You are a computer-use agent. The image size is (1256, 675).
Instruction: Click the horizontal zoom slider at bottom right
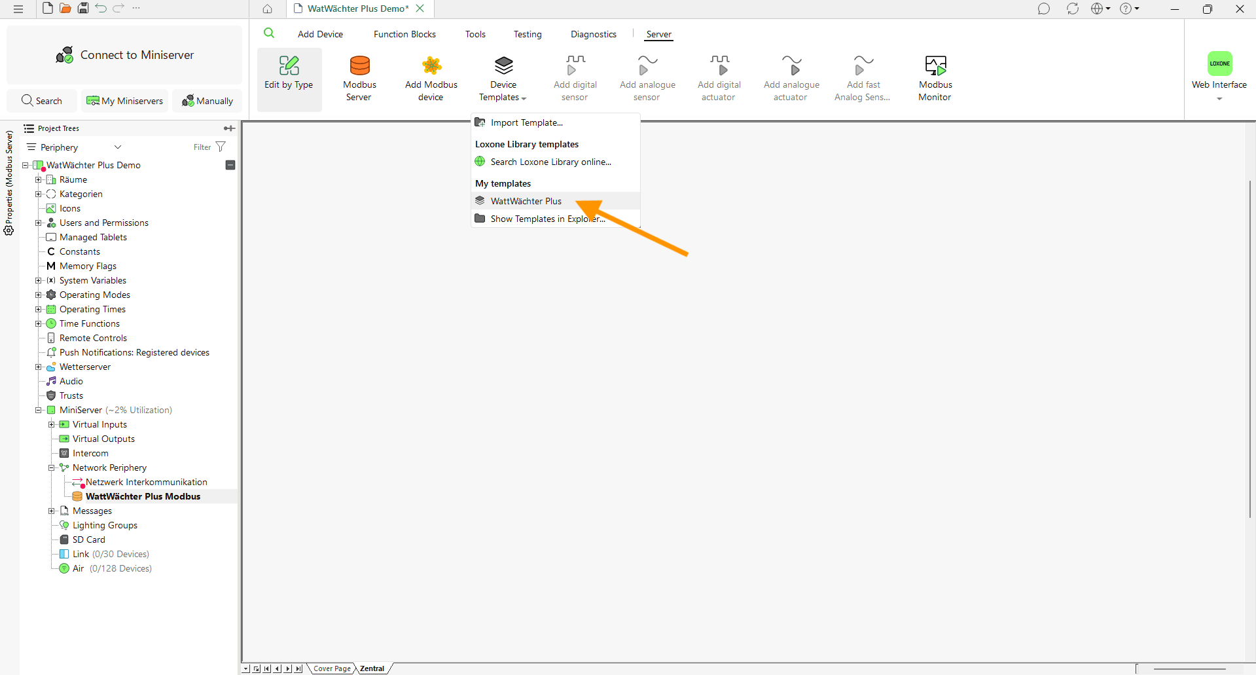click(1189, 668)
